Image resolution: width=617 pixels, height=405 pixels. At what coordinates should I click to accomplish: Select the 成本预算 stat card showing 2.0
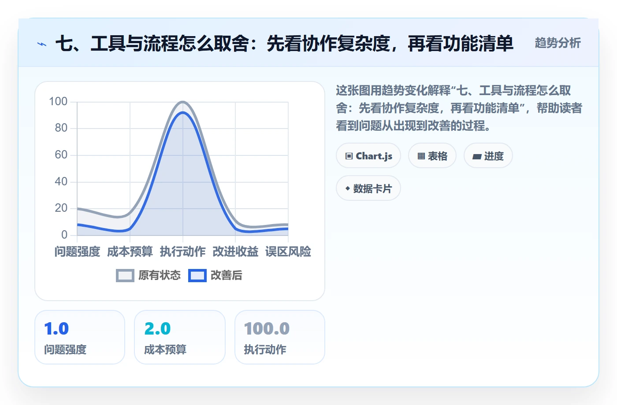pyautogui.click(x=180, y=337)
